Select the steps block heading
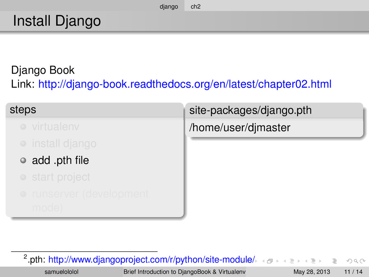Image resolution: width=369 pixels, height=277 pixels. (23, 110)
